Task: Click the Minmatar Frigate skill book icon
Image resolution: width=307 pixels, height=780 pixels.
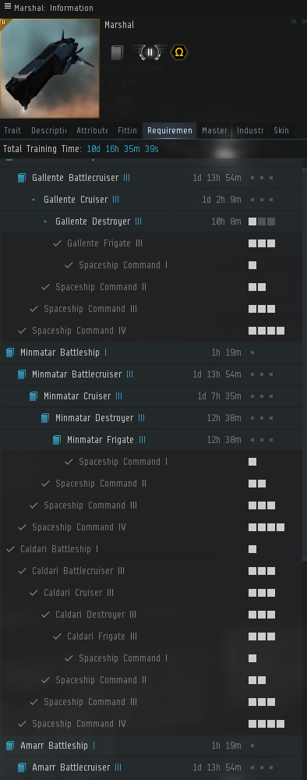Action: pyautogui.click(x=57, y=440)
